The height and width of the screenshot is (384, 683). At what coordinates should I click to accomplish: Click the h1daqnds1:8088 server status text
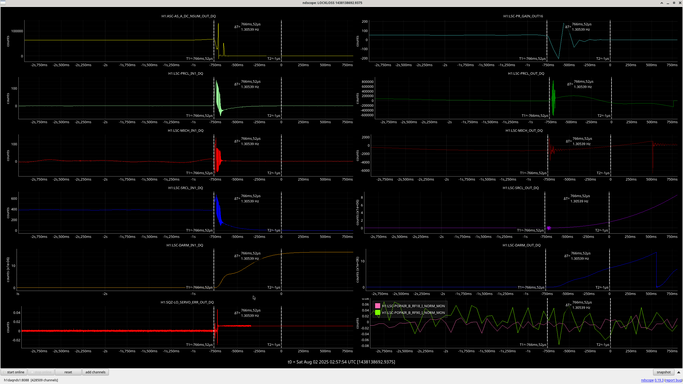pos(31,380)
